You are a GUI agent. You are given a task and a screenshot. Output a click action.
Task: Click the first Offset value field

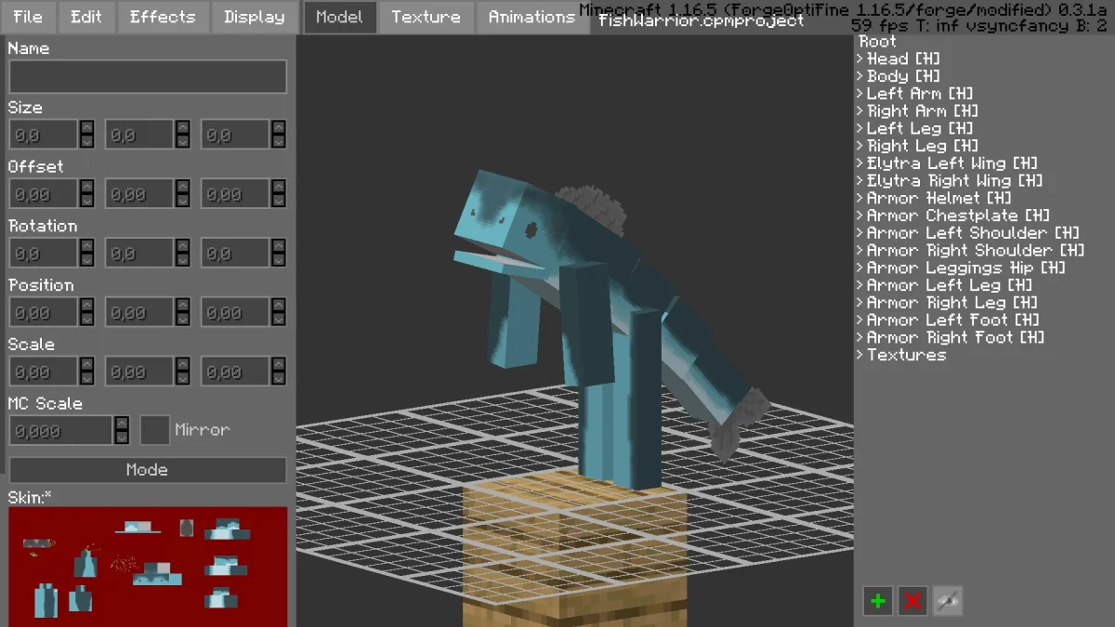[x=44, y=194]
